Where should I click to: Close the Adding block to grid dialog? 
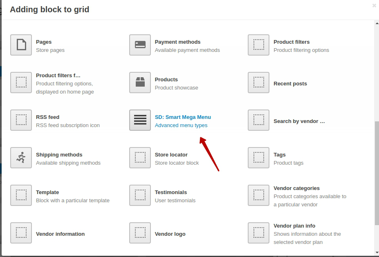pyautogui.click(x=374, y=6)
